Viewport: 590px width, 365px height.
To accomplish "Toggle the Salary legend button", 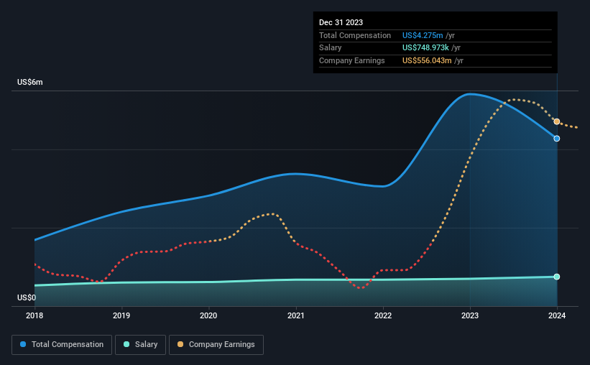I will [x=140, y=345].
